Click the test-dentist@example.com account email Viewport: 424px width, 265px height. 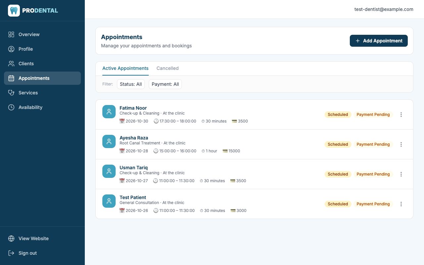click(384, 9)
